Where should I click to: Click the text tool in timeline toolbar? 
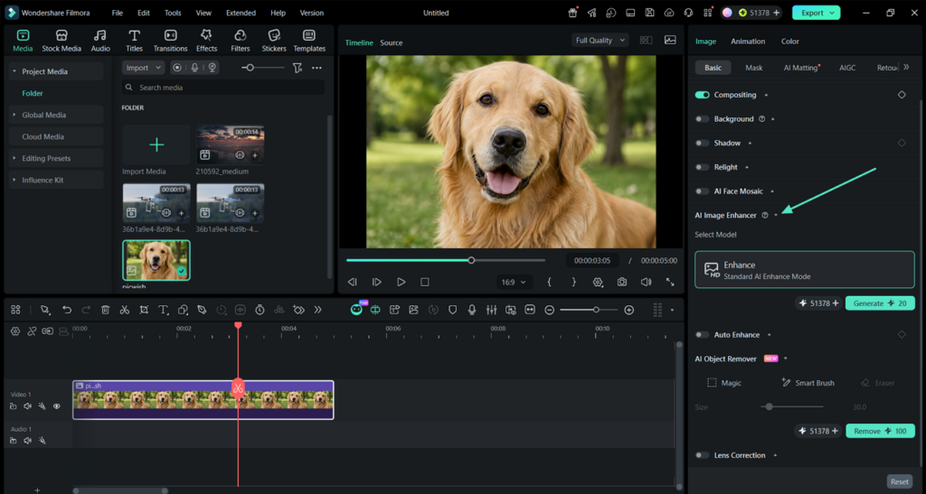[163, 310]
